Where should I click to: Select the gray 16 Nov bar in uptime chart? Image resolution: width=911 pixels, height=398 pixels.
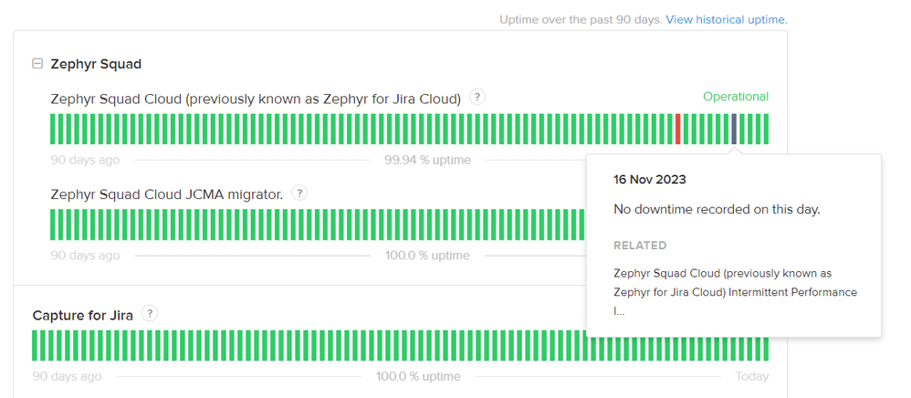click(734, 129)
